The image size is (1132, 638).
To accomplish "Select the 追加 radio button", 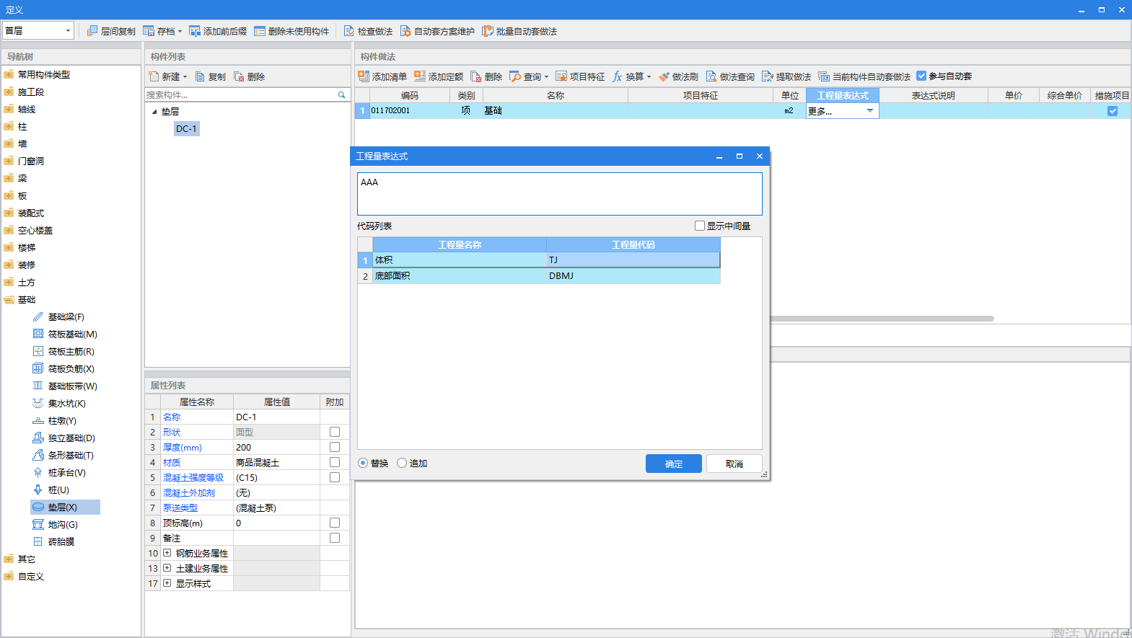I will 402,463.
